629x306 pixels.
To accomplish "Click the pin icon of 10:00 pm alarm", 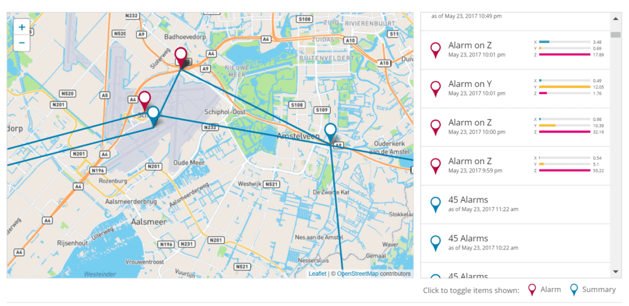I will tap(436, 128).
